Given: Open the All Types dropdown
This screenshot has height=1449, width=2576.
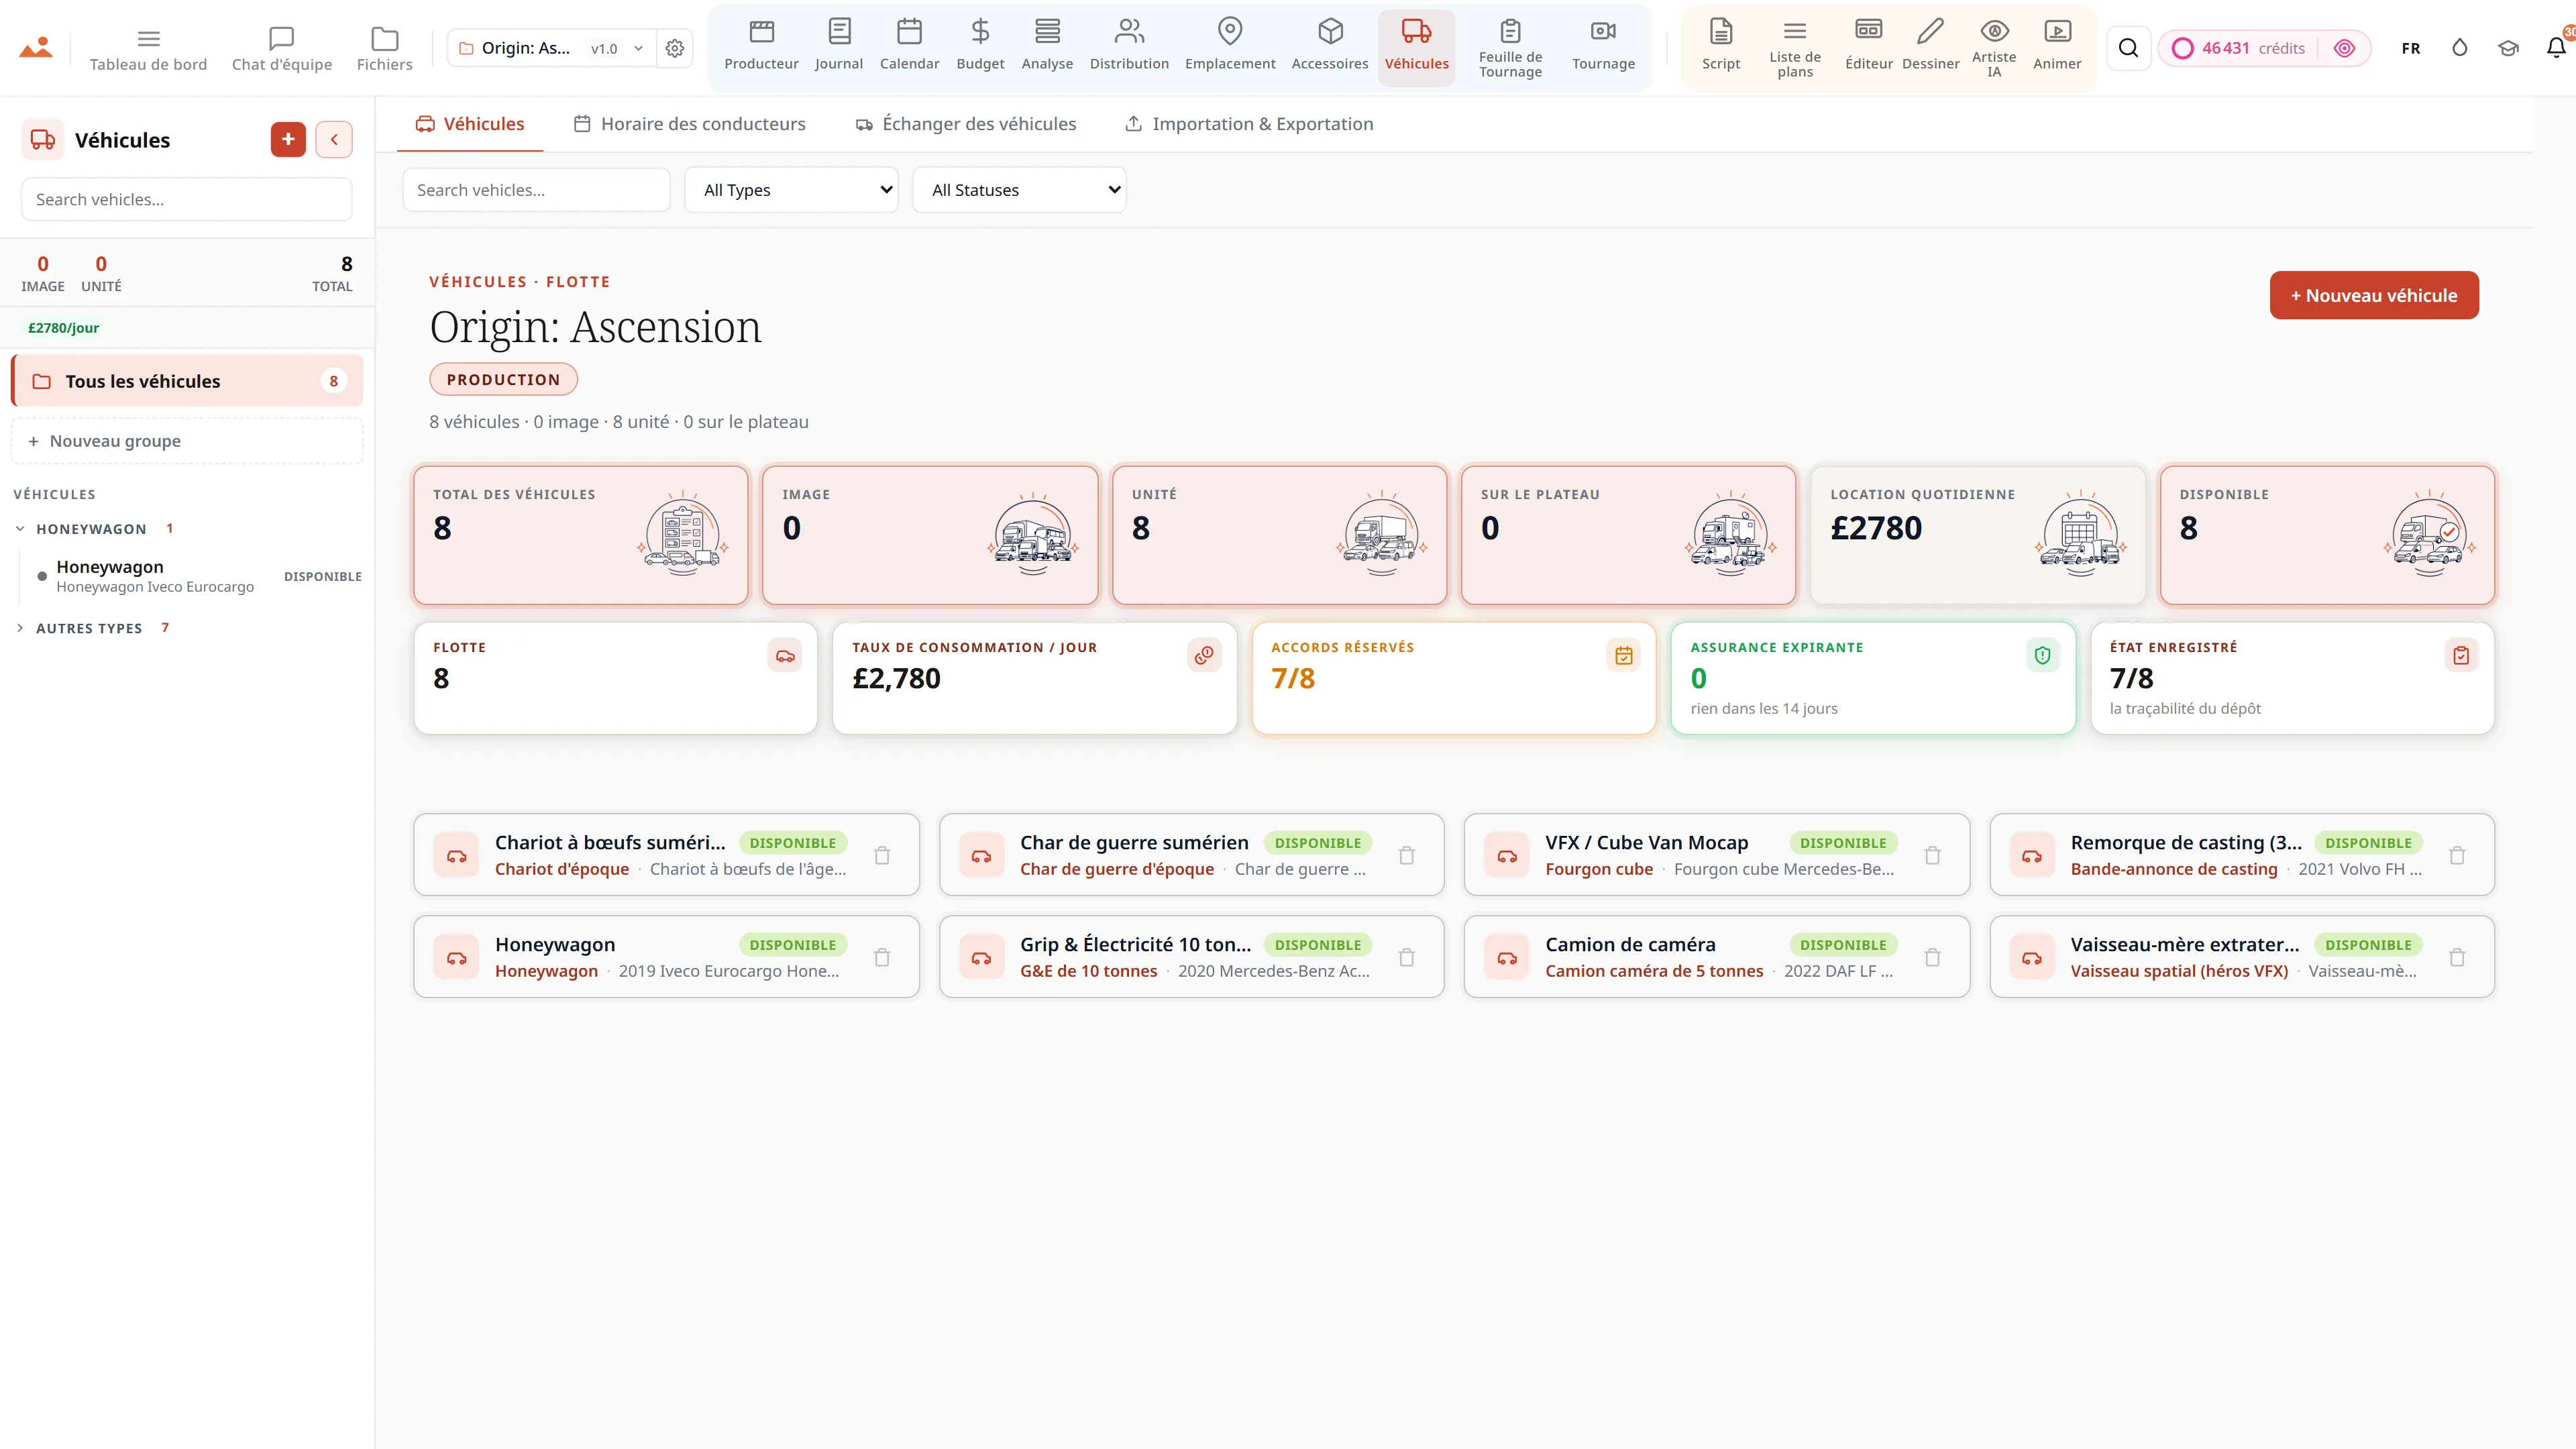Looking at the screenshot, I should [x=792, y=190].
